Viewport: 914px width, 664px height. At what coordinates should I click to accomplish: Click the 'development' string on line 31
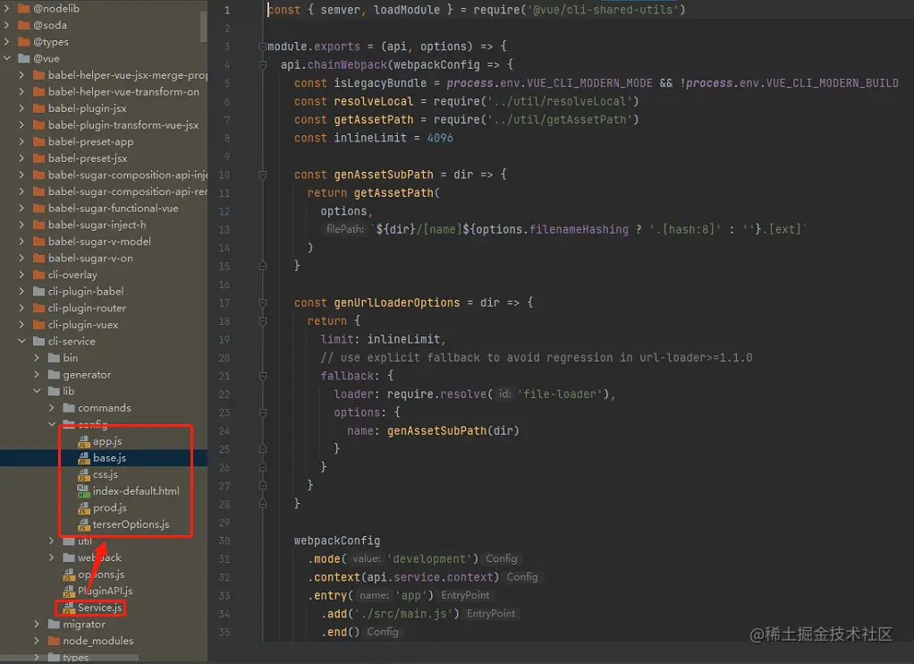pos(429,559)
